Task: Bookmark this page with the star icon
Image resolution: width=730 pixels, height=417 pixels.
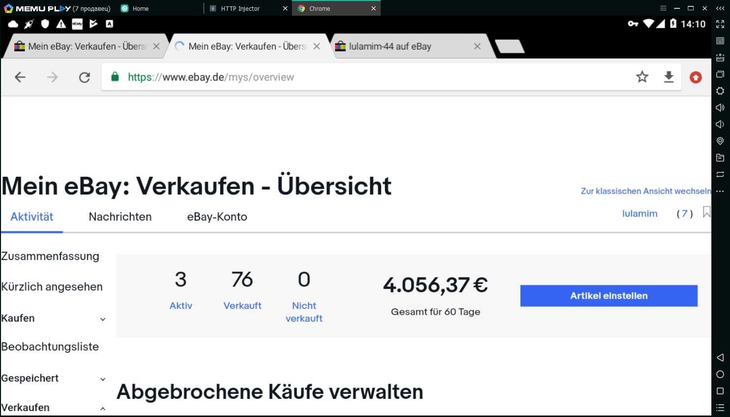Action: 642,77
